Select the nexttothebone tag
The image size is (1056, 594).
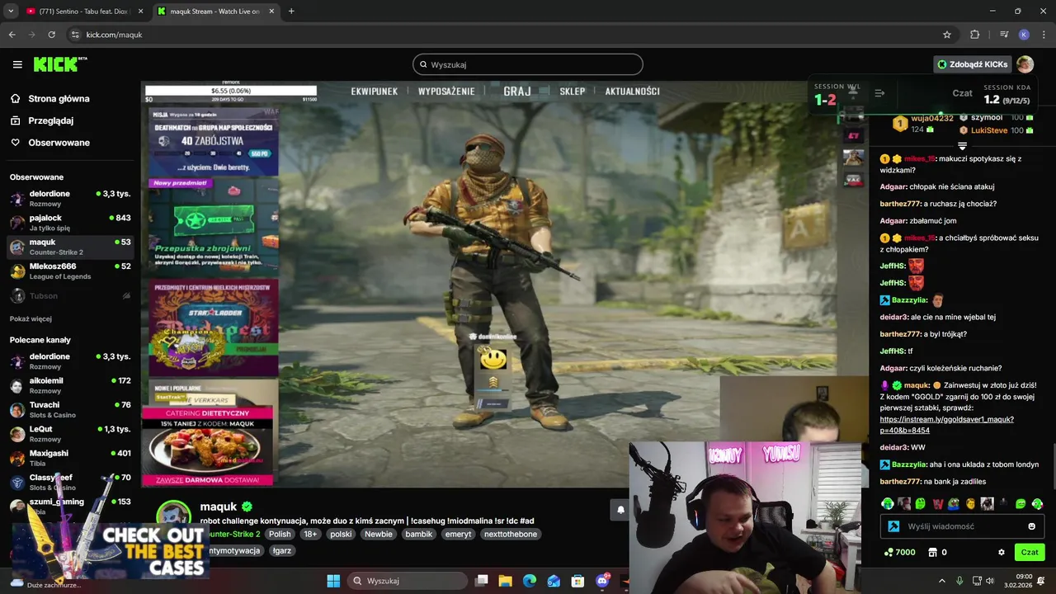click(511, 534)
